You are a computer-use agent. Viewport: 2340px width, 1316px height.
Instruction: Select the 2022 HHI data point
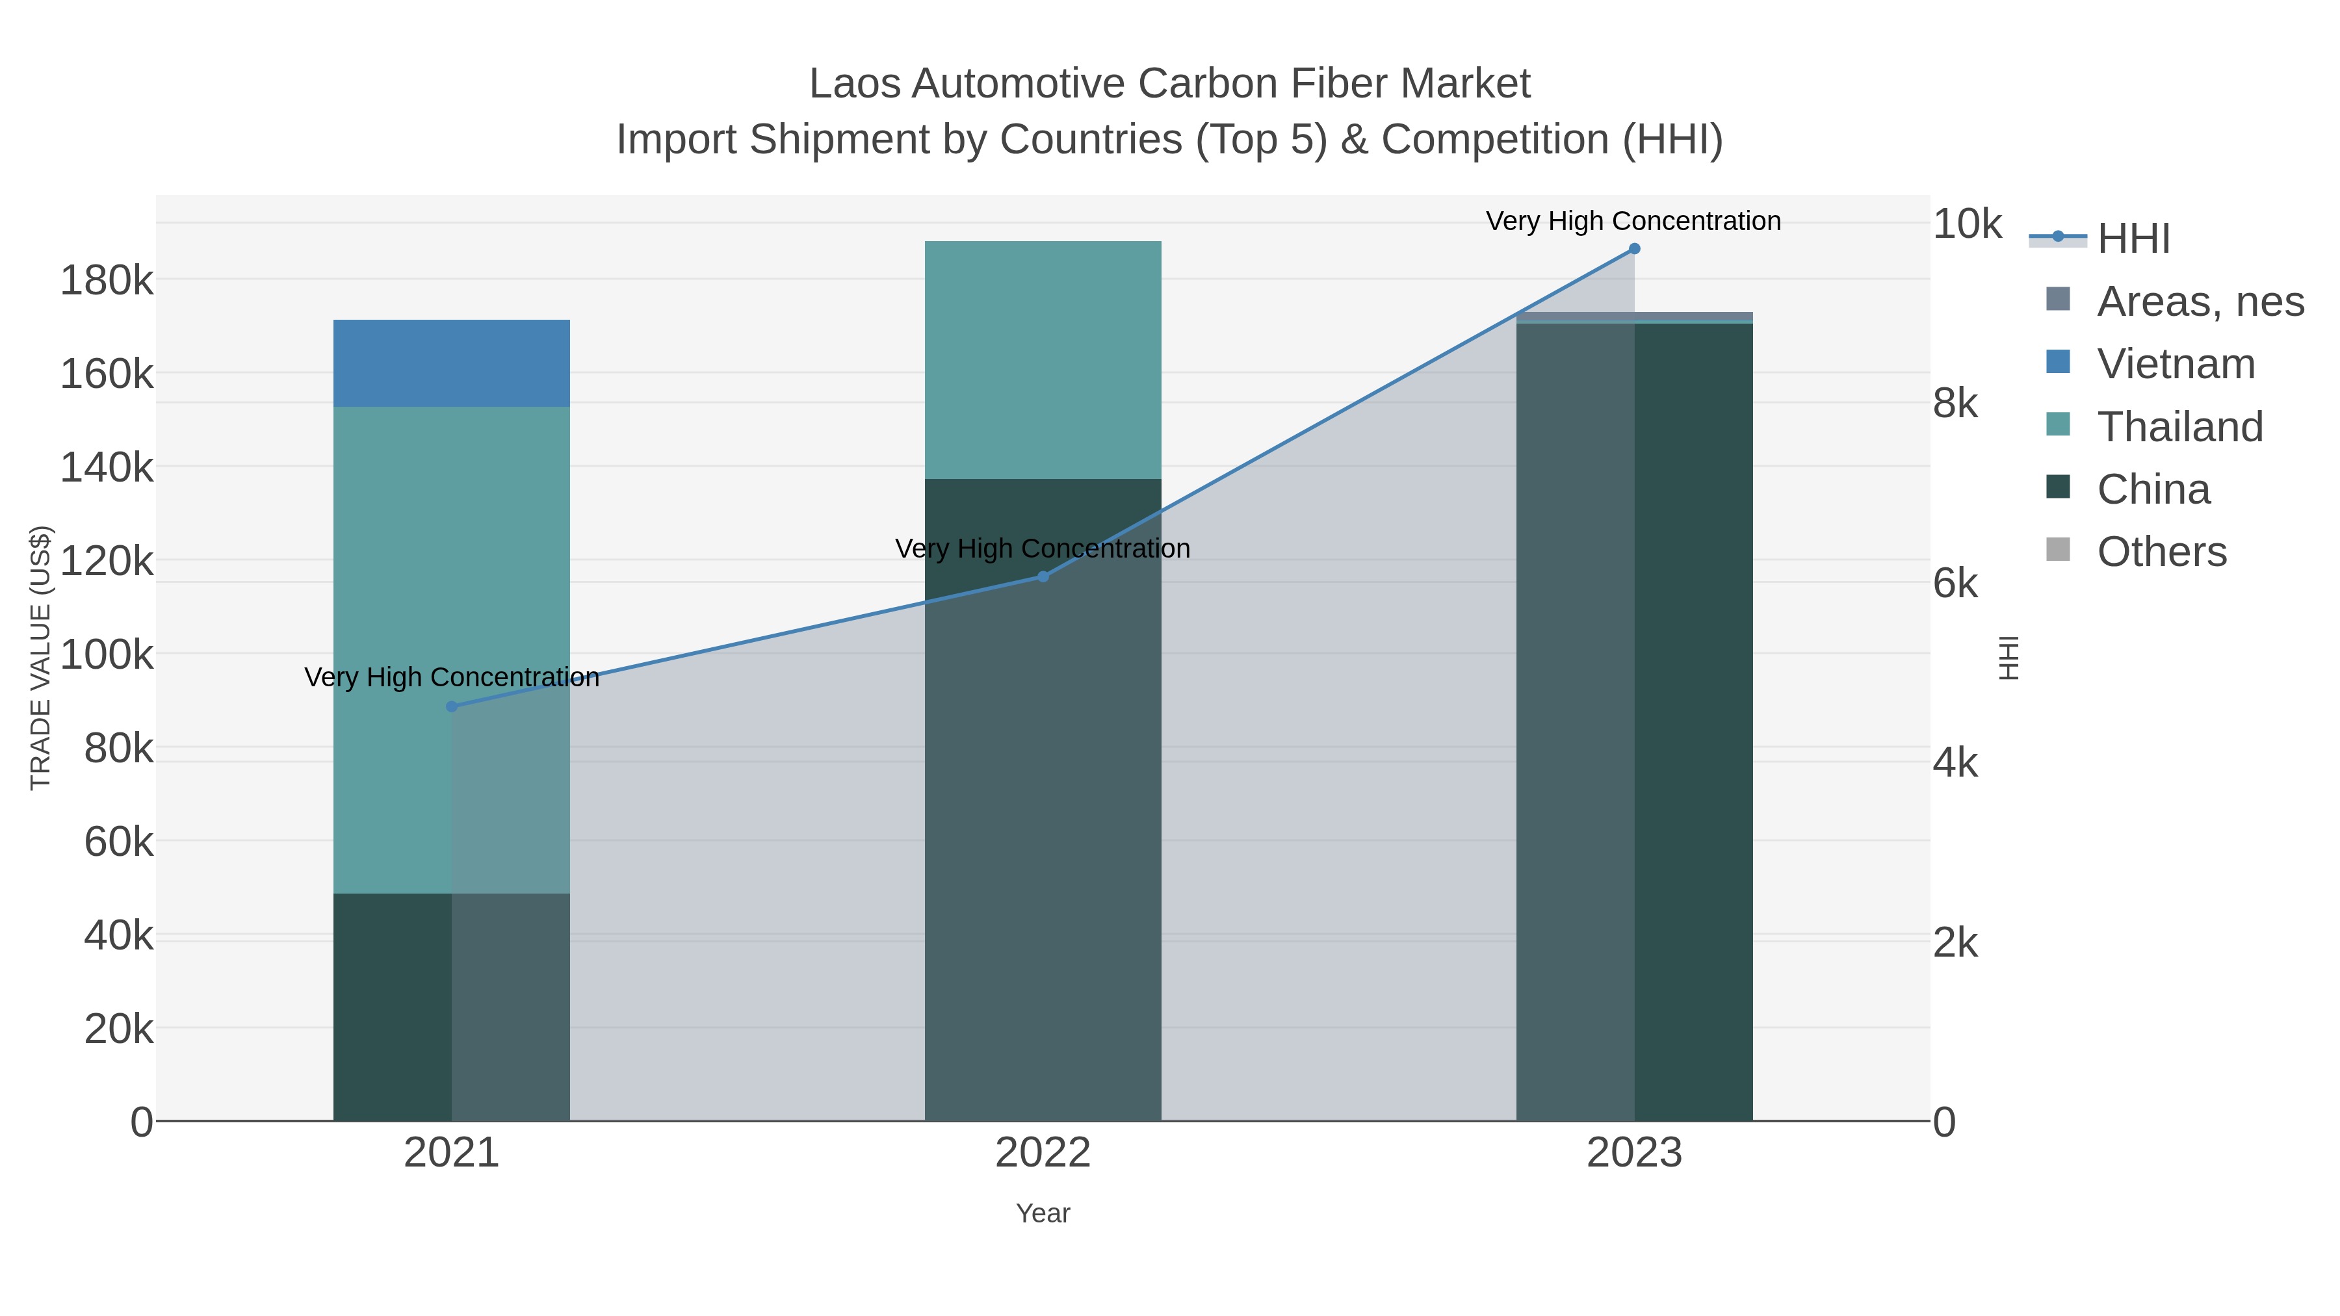1043,576
